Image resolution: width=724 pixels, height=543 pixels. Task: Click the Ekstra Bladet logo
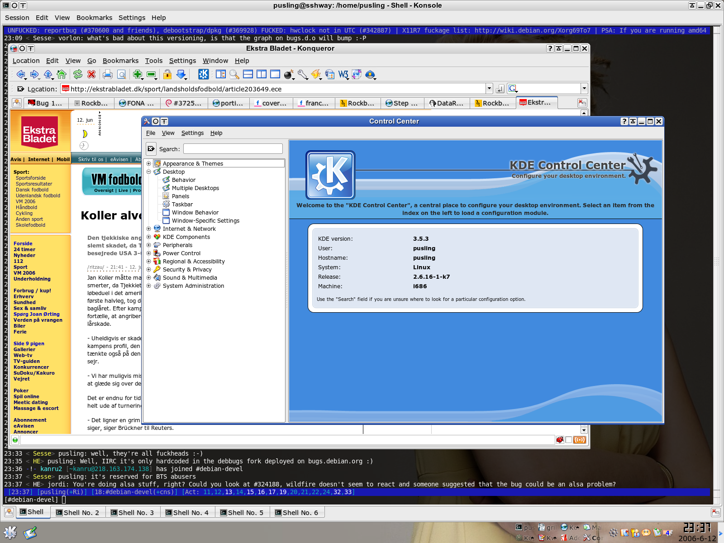(40, 133)
